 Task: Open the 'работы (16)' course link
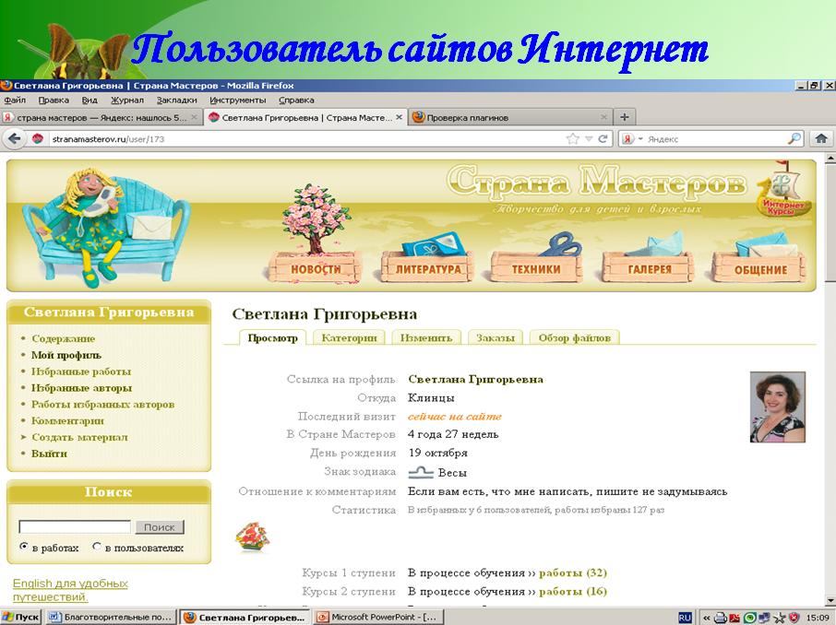click(x=573, y=592)
